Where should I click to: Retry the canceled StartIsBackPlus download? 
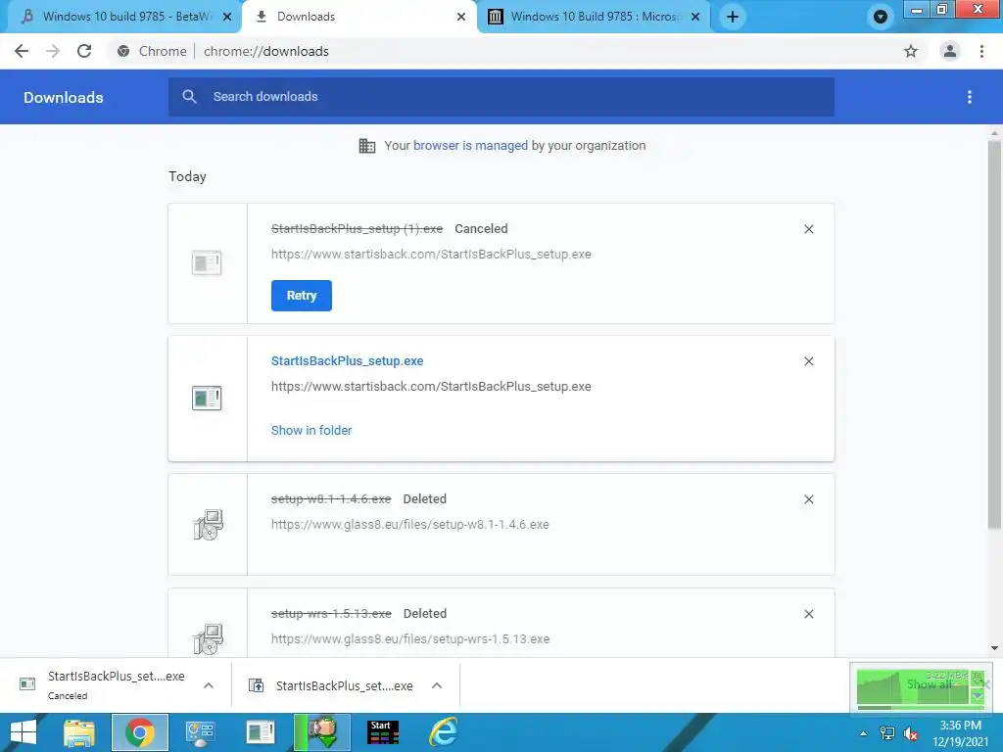click(x=302, y=296)
